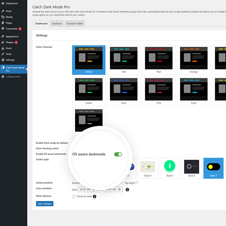Pick the Pink color scheme

159,91
